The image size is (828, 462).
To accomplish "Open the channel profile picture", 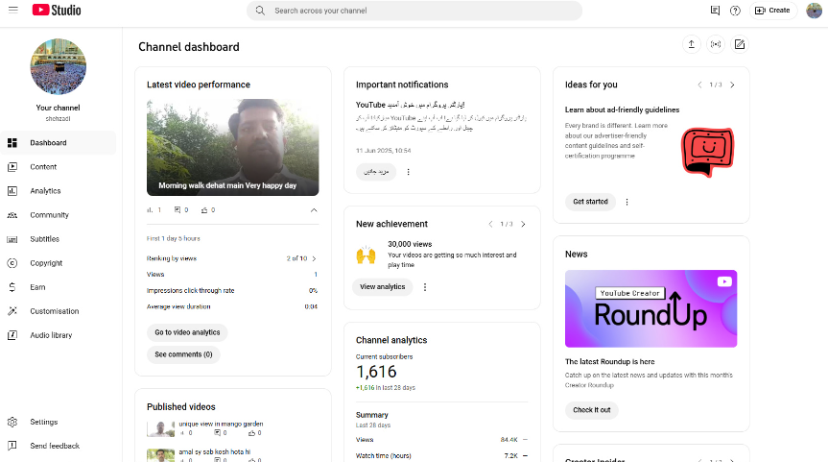I will pyautogui.click(x=59, y=66).
